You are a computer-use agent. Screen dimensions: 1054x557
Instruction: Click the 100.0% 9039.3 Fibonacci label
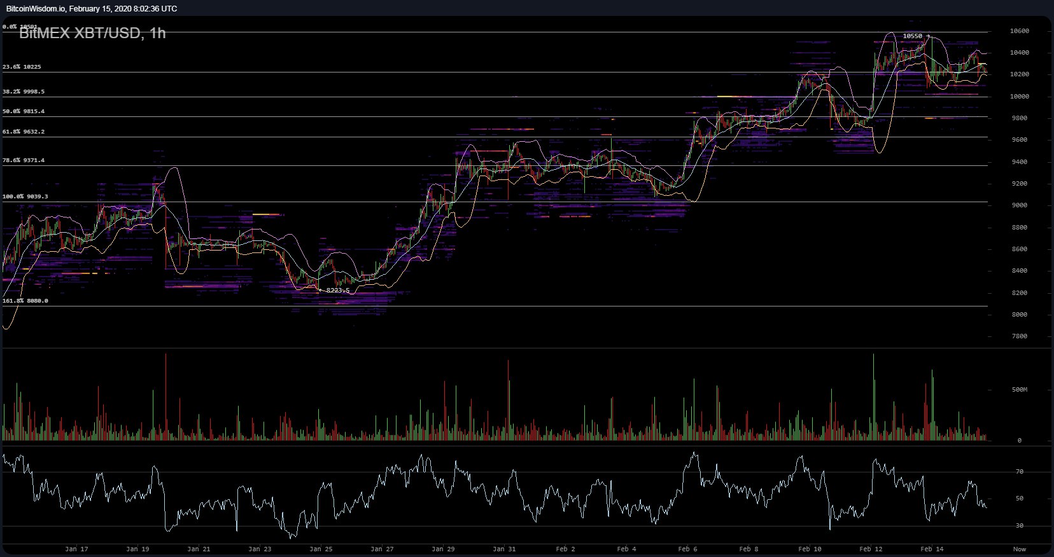click(25, 196)
